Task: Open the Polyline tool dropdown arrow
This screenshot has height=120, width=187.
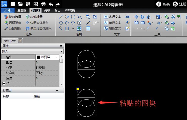Action: pyautogui.click(x=83, y=17)
